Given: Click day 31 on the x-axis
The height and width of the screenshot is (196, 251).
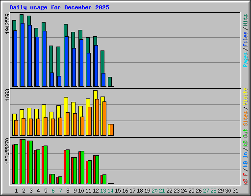Looking at the screenshot, I should point(235,191).
